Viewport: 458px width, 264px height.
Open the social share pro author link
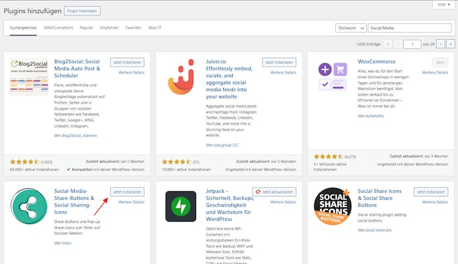[x=378, y=230]
